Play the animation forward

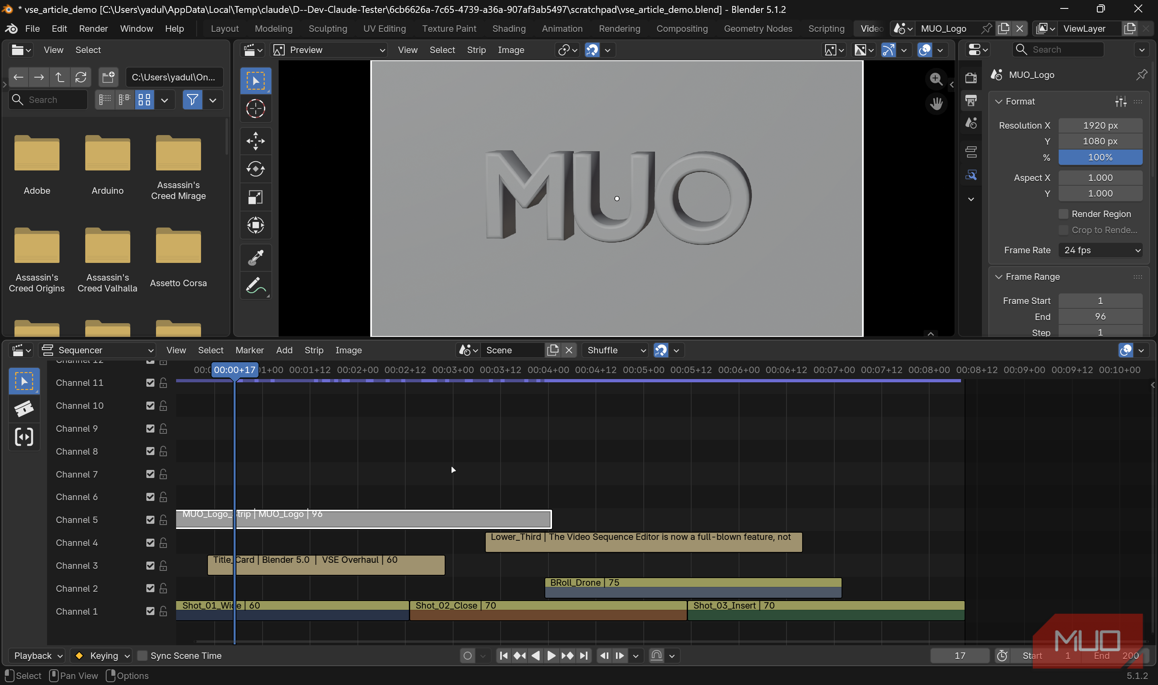(x=551, y=656)
